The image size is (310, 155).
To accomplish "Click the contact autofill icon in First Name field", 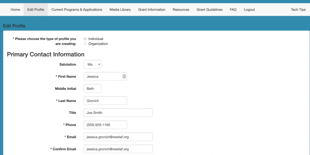I will point(124,76).
